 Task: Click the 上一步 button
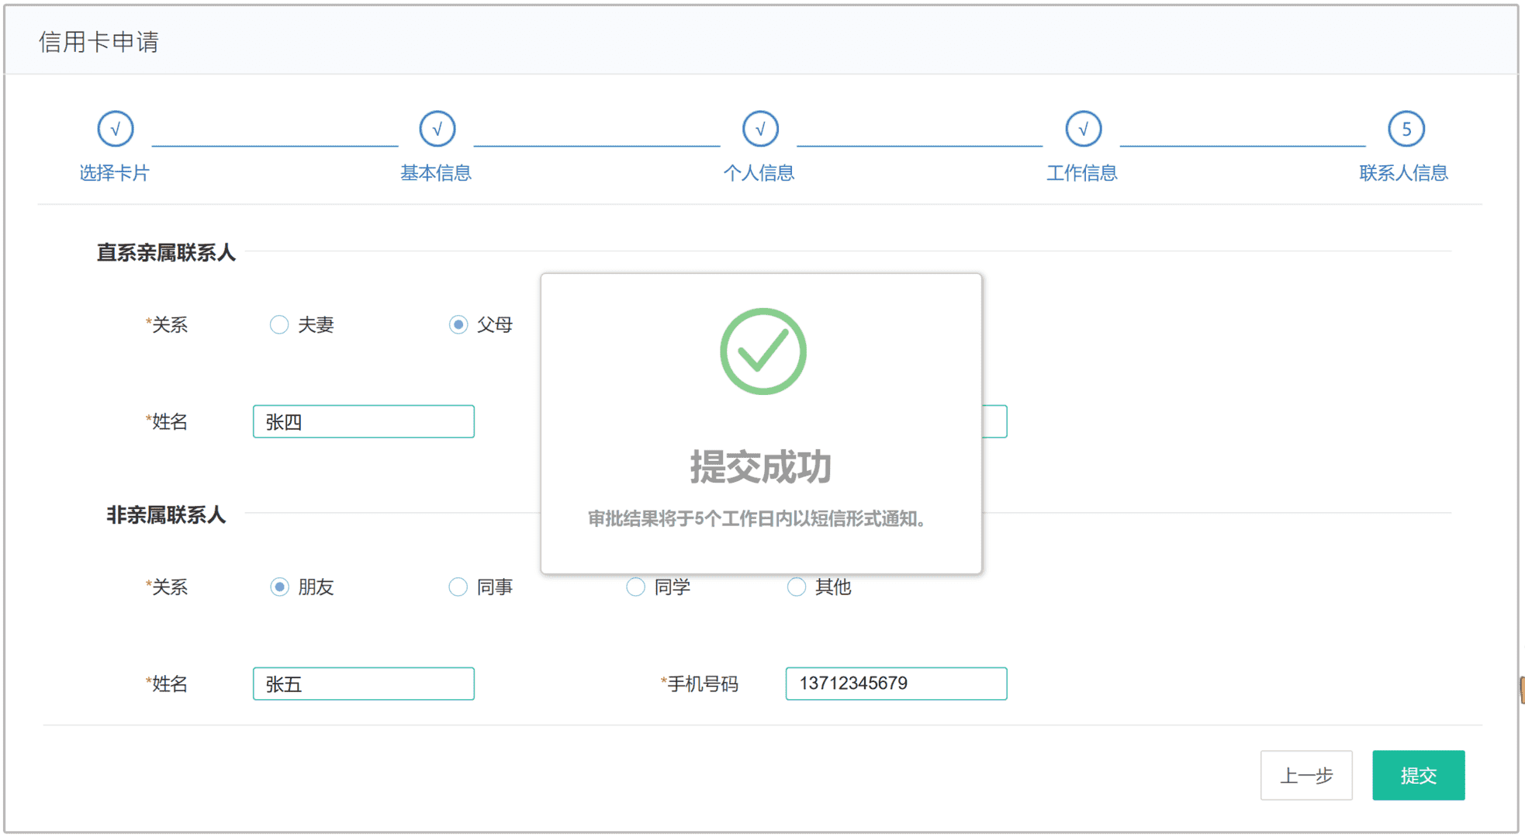click(1306, 775)
